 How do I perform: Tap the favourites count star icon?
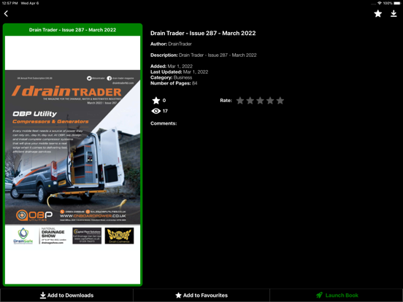click(156, 101)
